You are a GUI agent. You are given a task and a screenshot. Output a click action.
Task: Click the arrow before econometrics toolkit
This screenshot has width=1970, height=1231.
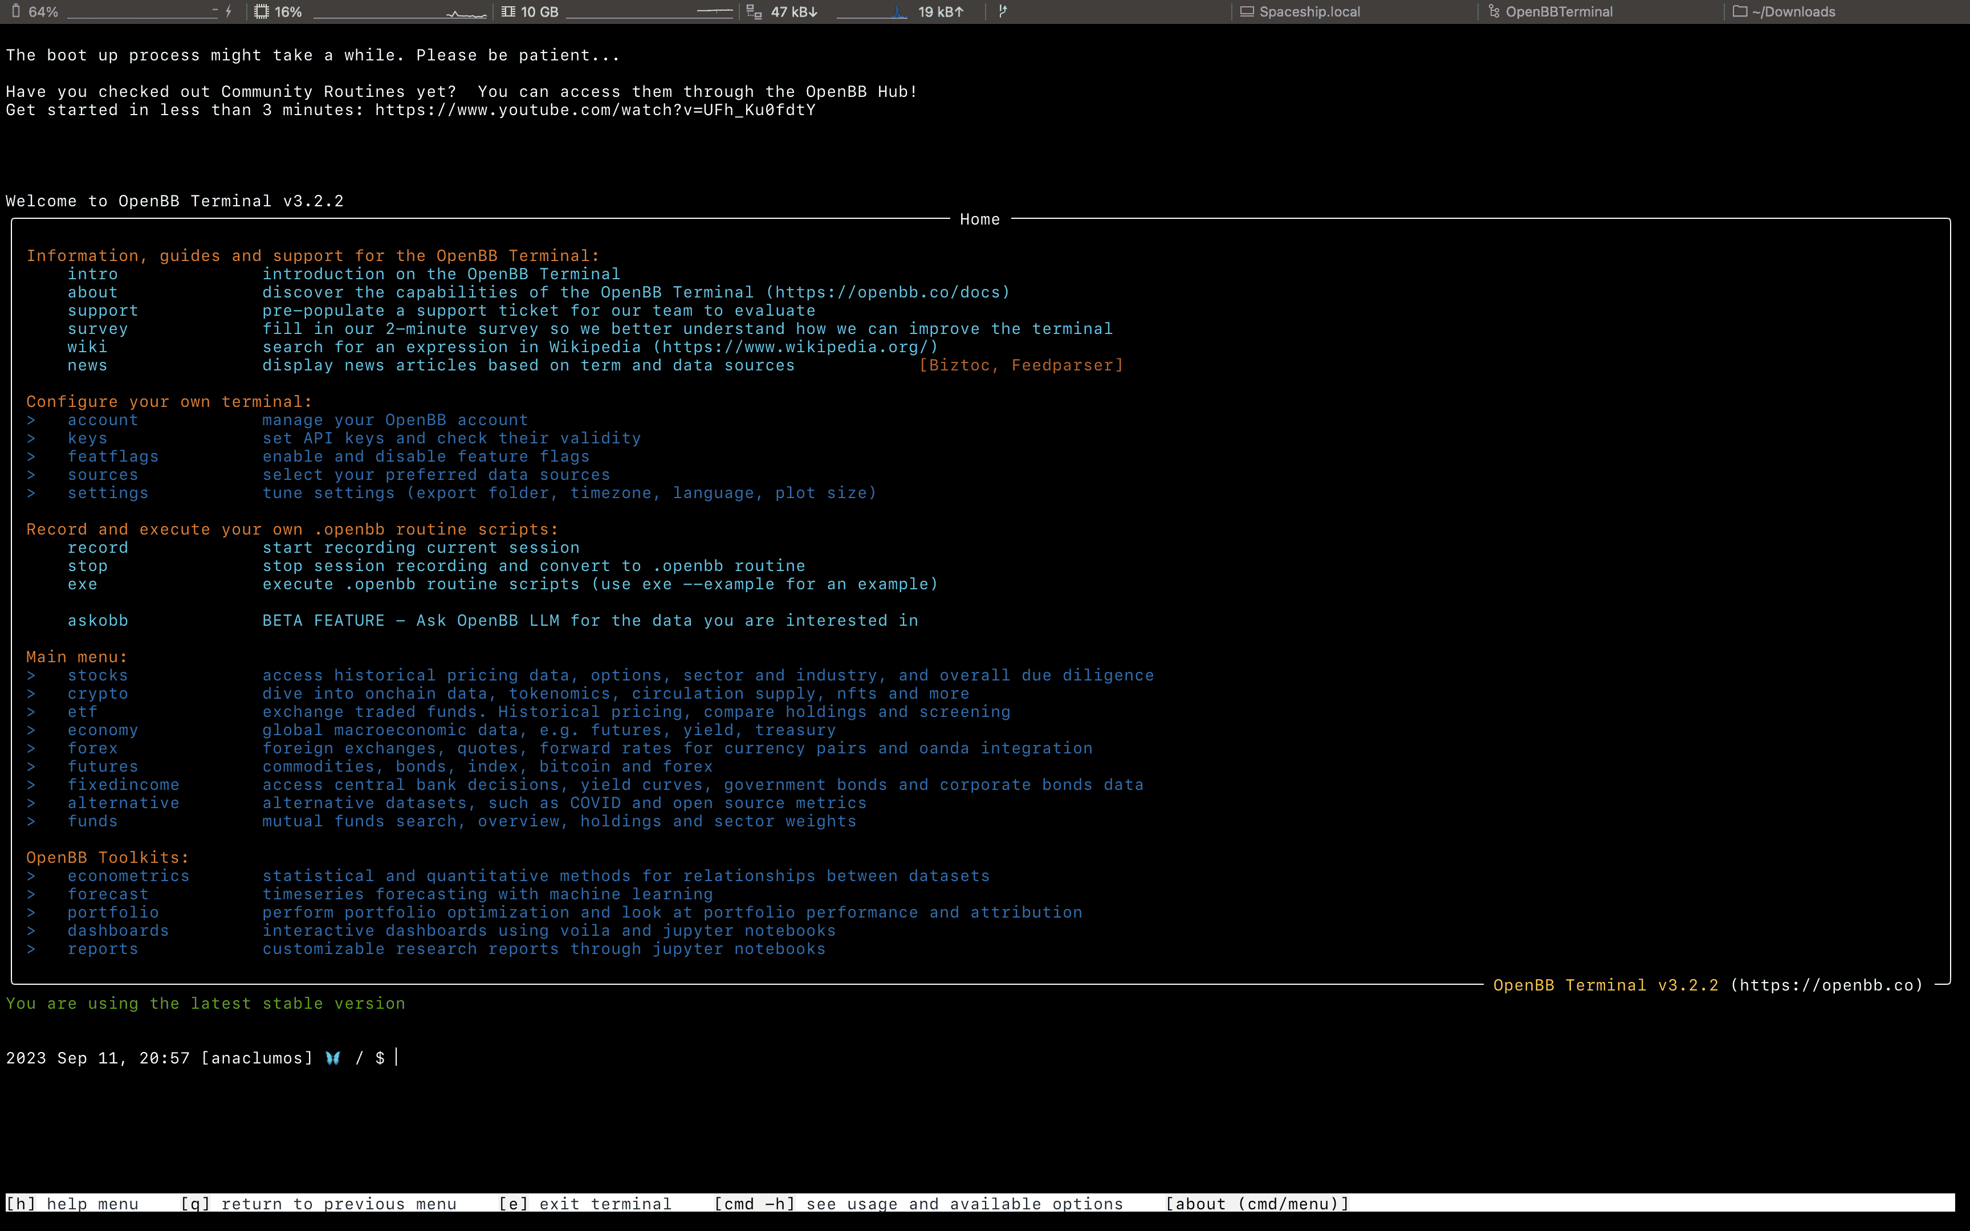coord(31,876)
